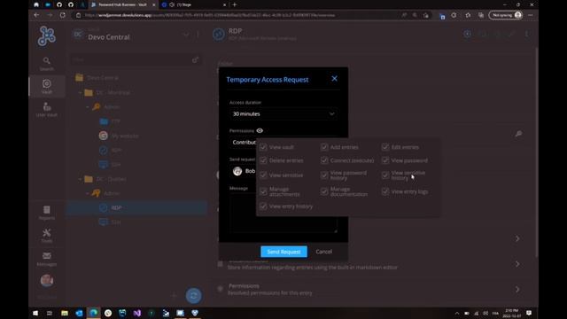The height and width of the screenshot is (319, 567).
Task: Open File Explorer from the taskbar
Action: click(65, 313)
